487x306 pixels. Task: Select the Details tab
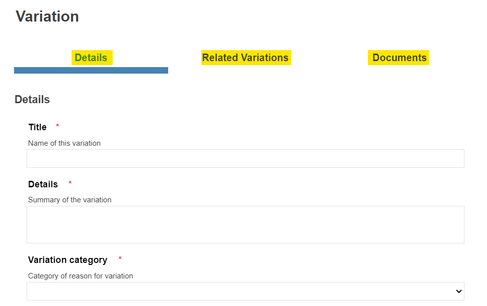click(91, 58)
